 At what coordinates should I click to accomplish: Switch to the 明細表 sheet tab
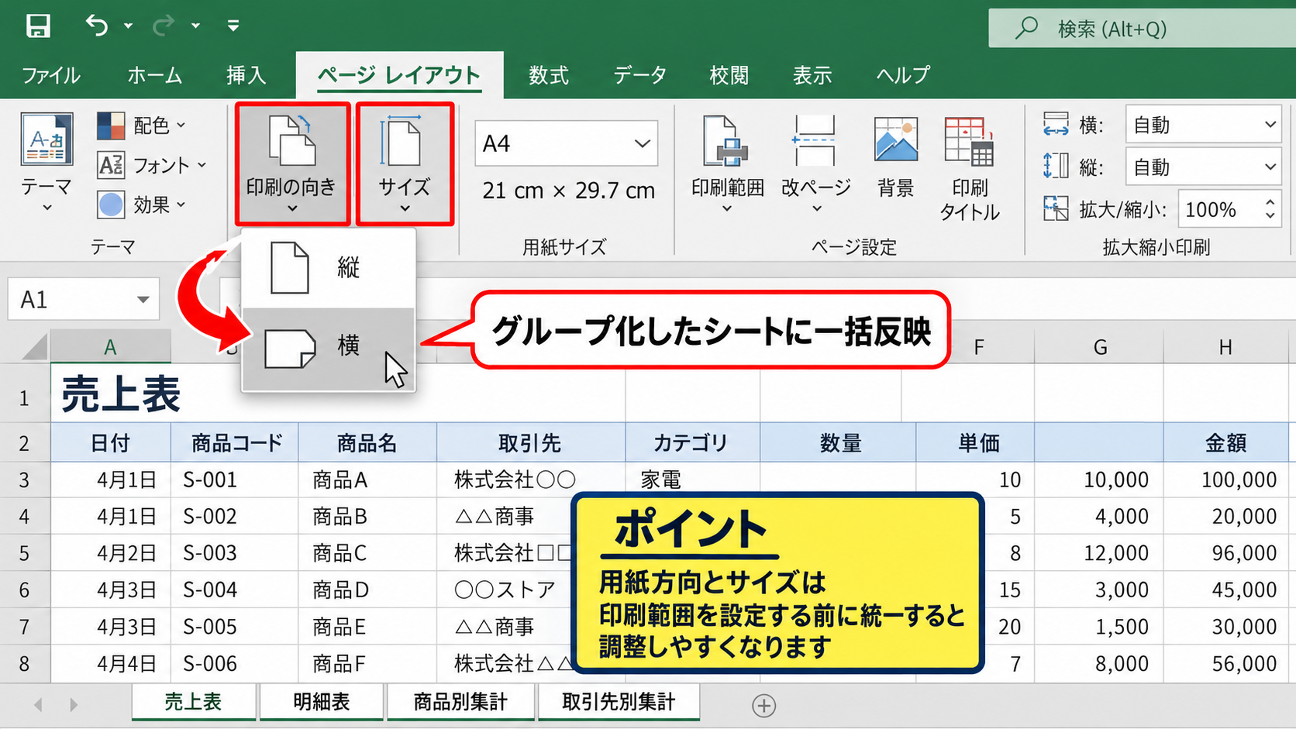tap(322, 702)
